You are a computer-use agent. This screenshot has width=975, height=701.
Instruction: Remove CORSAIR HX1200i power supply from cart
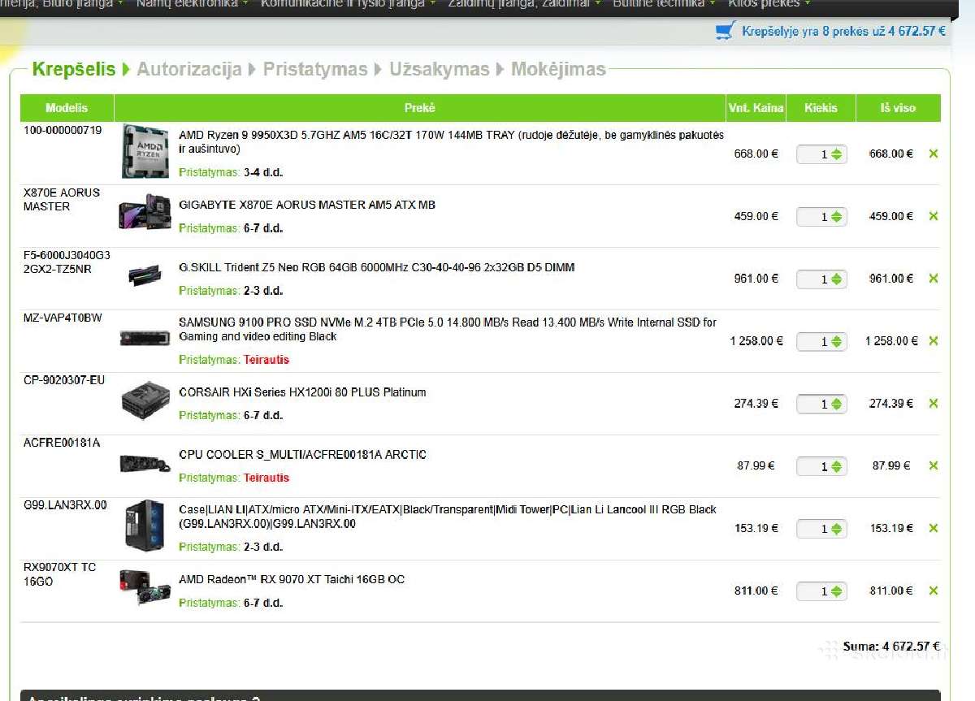click(933, 404)
